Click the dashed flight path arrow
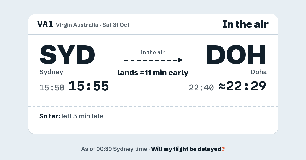This screenshot has height=160, width=306. [x=153, y=60]
